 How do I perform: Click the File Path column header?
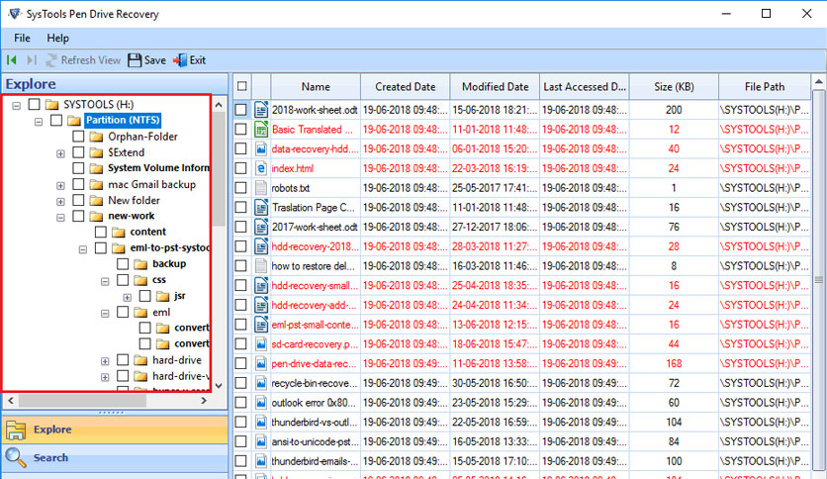click(x=765, y=86)
